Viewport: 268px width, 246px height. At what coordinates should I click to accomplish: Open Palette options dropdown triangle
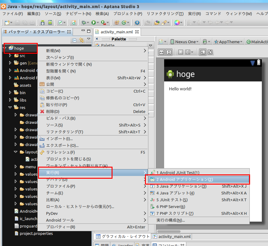(151, 46)
